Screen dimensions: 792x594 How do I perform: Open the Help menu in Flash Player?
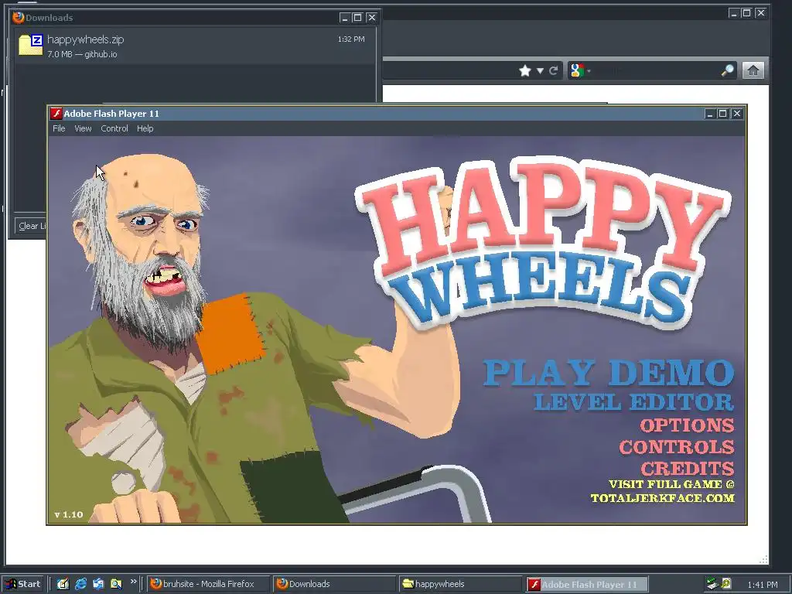tap(145, 128)
